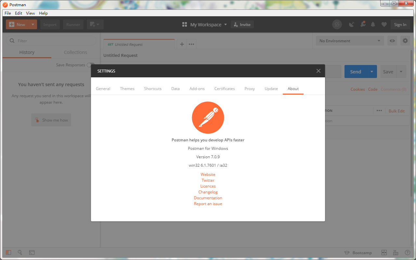Open the Postman console icon
This screenshot has height=260, width=416.
pos(32,253)
